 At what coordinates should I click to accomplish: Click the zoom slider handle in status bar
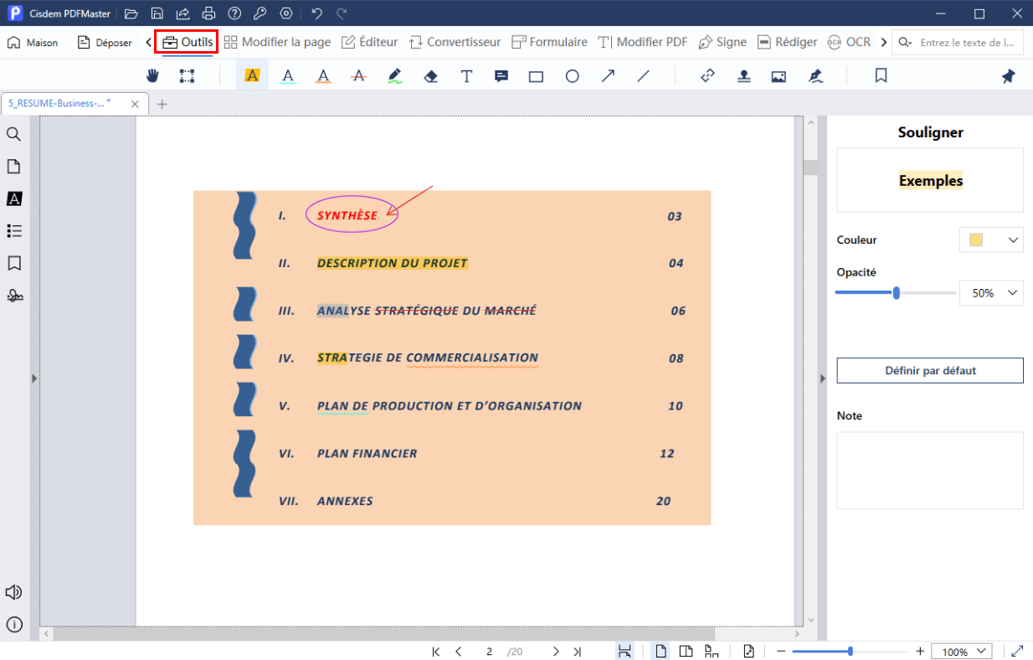851,651
